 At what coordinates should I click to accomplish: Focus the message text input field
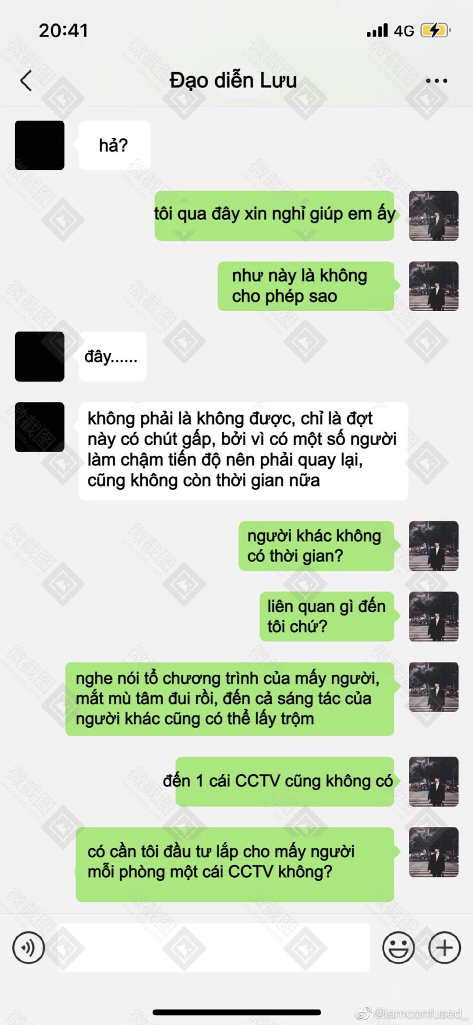[x=213, y=947]
